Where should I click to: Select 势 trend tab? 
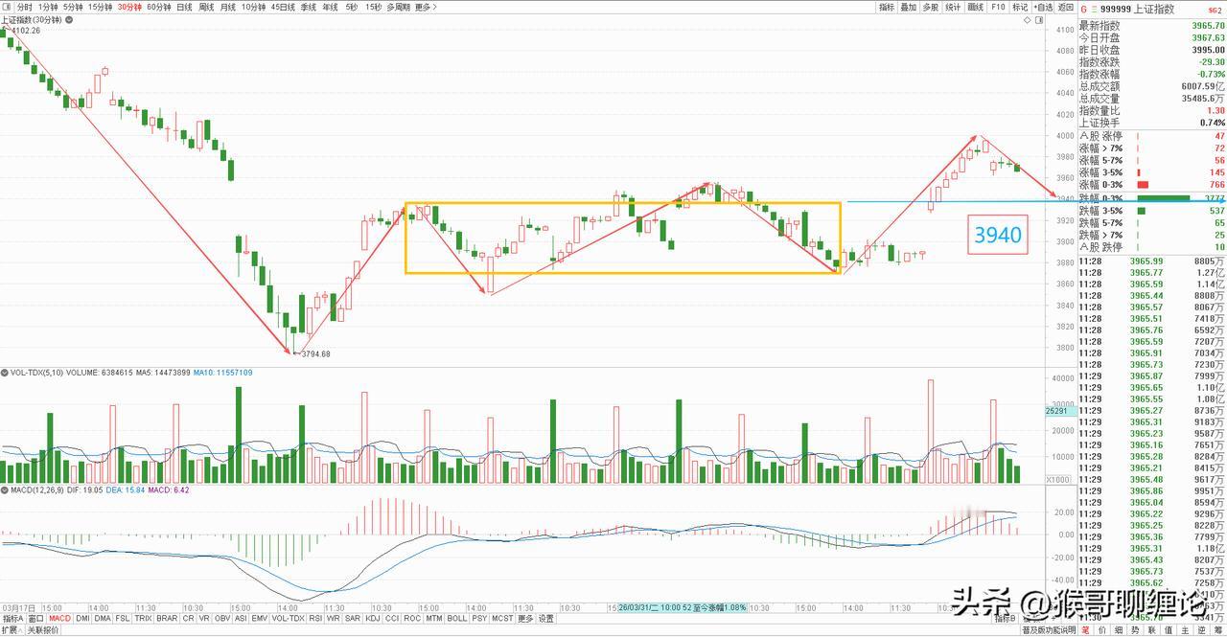1135,630
